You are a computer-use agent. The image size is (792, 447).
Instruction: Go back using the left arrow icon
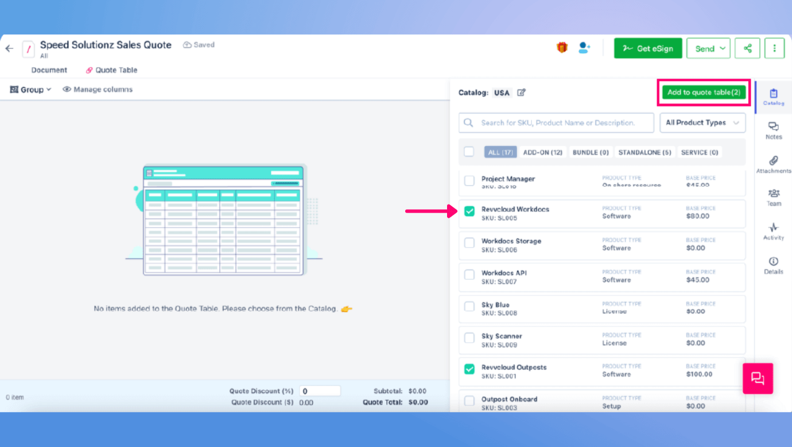pos(9,49)
